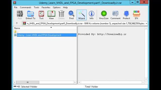Start a VirusScan on the archive
The width and height of the screenshot is (161, 90).
[104, 15]
